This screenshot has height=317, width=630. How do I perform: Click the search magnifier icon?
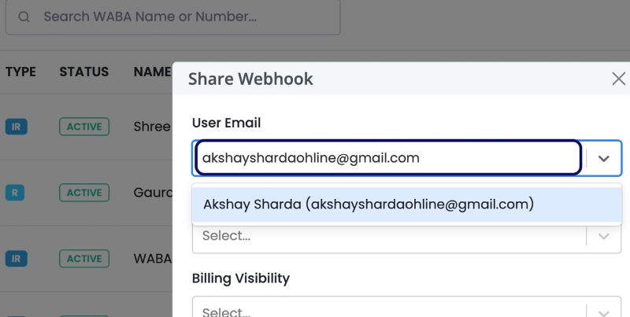click(x=24, y=17)
